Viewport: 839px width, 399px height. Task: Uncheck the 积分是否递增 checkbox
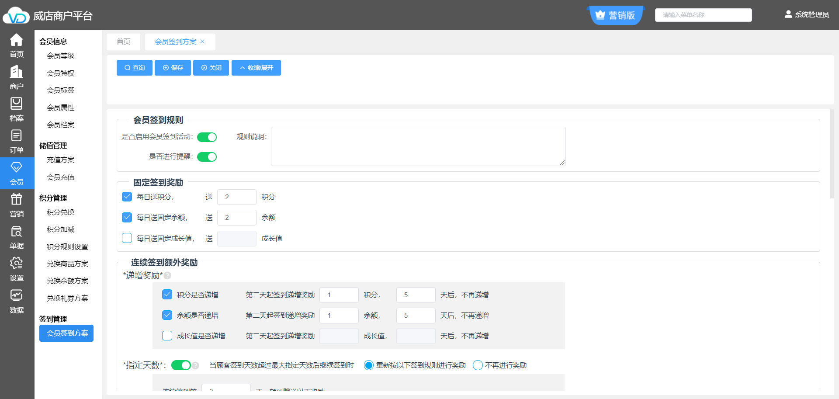click(167, 295)
